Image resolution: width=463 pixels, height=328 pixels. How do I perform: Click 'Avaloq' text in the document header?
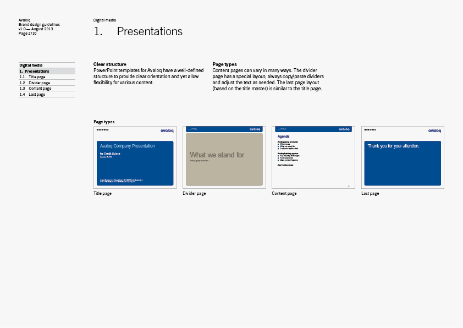tap(24, 20)
